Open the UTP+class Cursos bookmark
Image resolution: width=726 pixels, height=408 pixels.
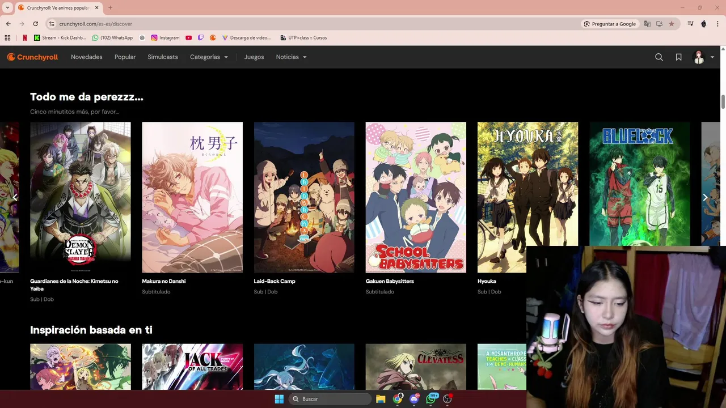[x=303, y=38]
